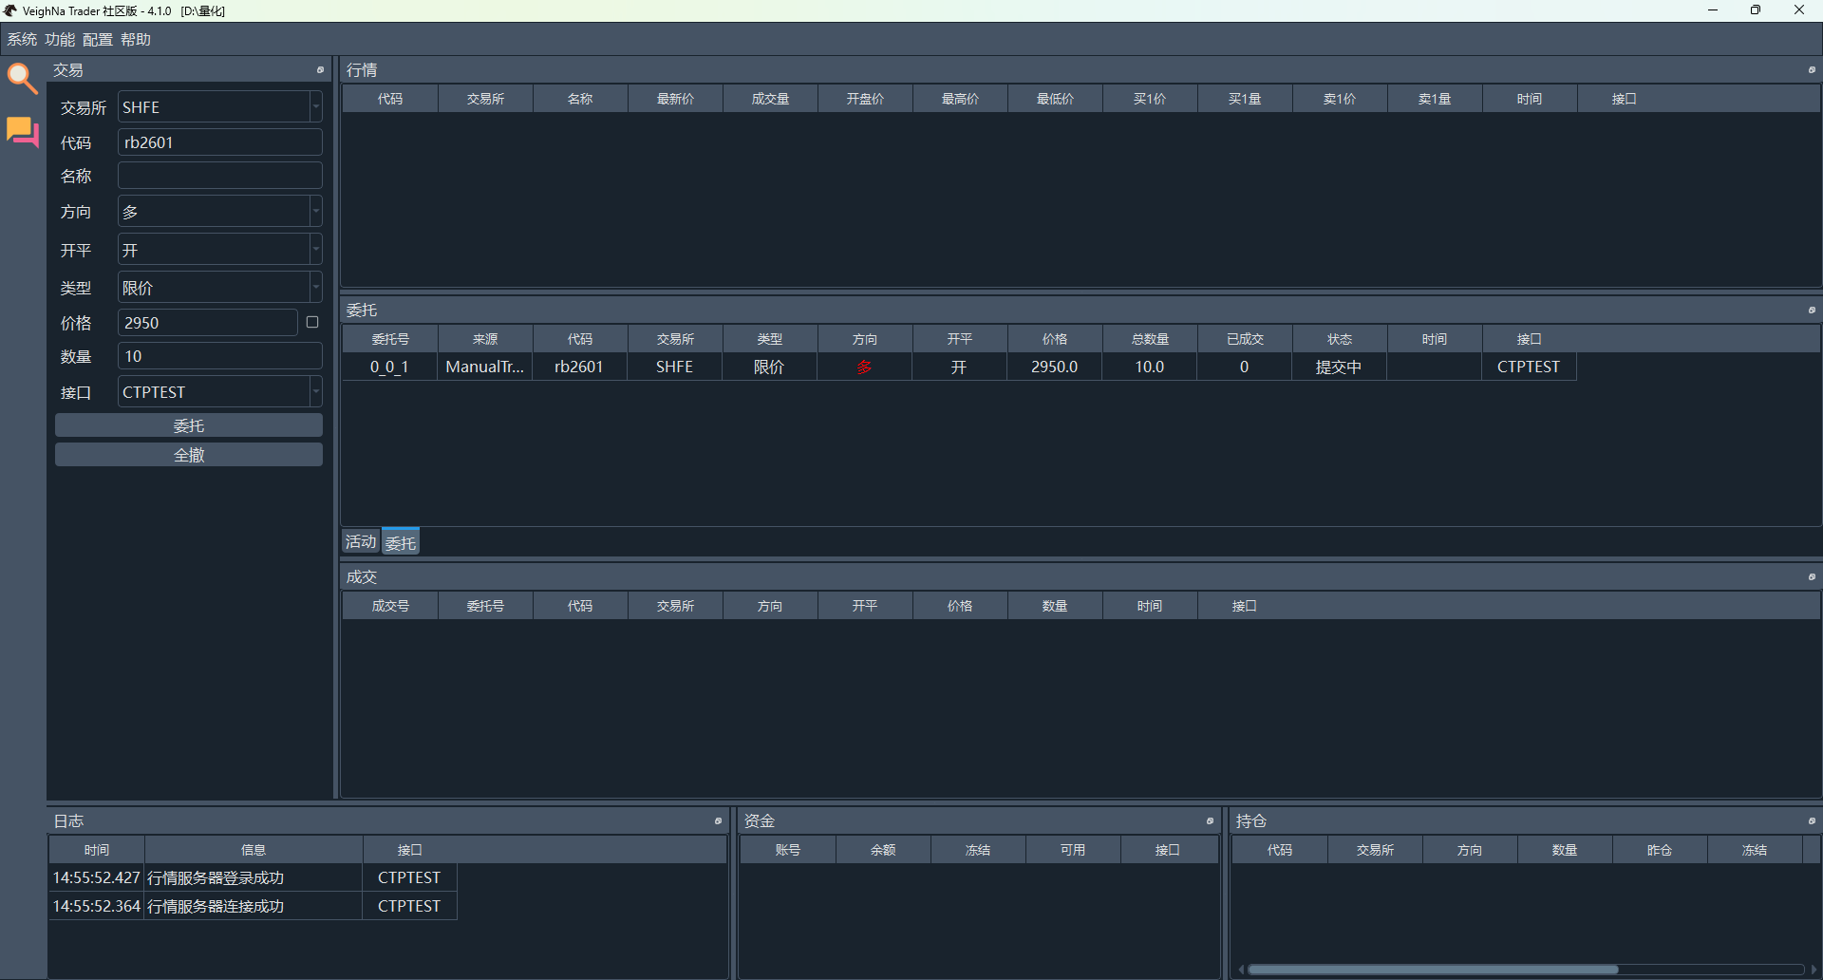Switch to the 活动 tab
The image size is (1823, 980).
click(361, 542)
